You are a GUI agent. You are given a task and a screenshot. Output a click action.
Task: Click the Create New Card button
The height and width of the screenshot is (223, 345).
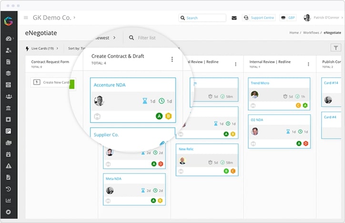pyautogui.click(x=53, y=82)
